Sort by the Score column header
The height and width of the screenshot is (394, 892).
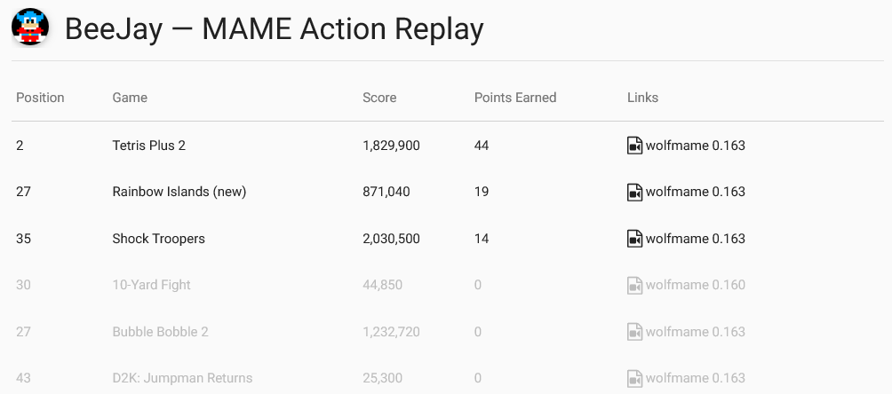click(379, 98)
